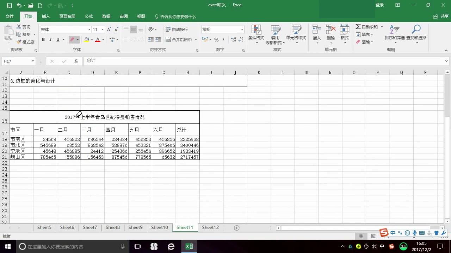This screenshot has height=253, width=451.
Task: Click the Copy (复制) button
Action: [x=24, y=34]
